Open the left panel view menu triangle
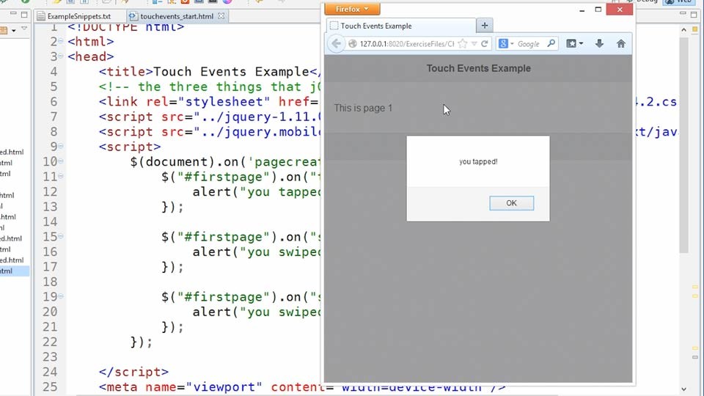The height and width of the screenshot is (396, 704). point(24,29)
